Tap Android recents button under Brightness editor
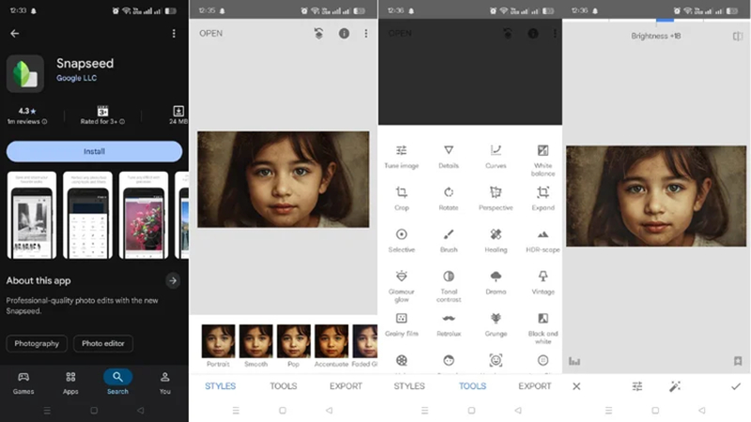Screen dimensions: 751x422 pyautogui.click(x=608, y=411)
